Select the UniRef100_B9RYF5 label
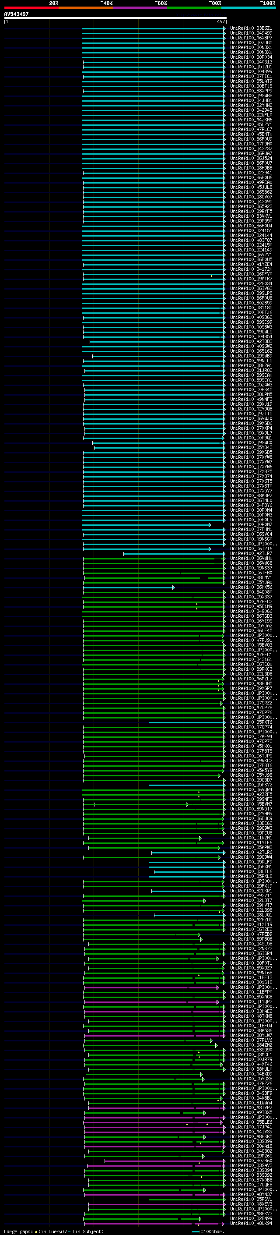This screenshot has height=1235, width=280. tap(251, 212)
